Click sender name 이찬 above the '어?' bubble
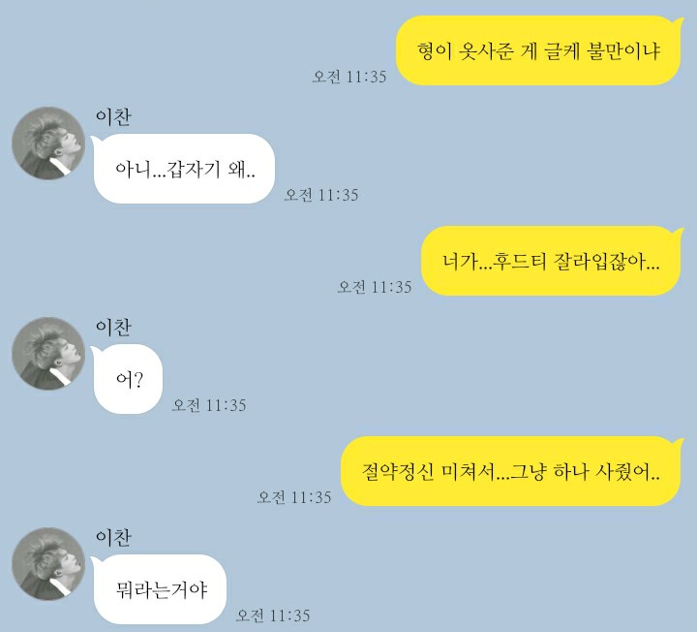This screenshot has width=697, height=632. [x=113, y=328]
